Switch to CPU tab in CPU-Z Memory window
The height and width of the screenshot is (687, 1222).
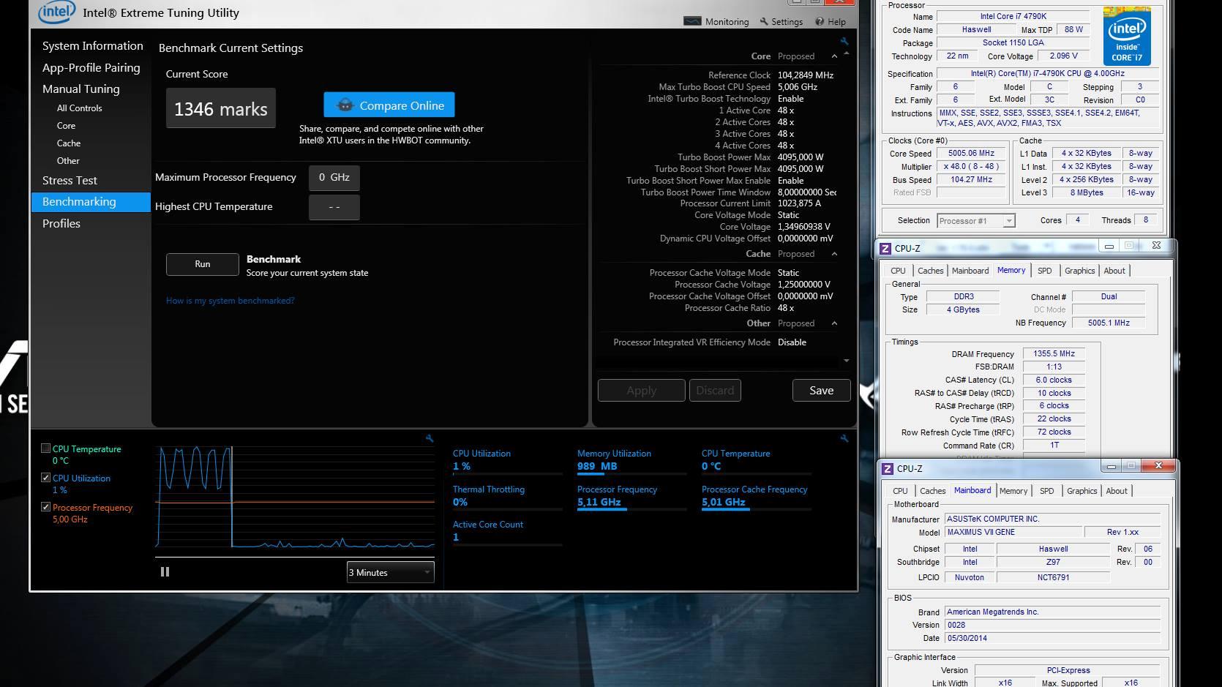click(x=898, y=271)
